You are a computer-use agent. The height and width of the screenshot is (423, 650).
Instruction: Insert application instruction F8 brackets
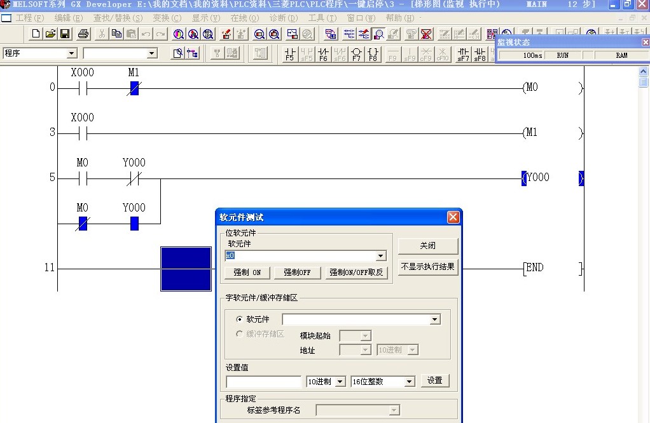pyautogui.click(x=373, y=54)
